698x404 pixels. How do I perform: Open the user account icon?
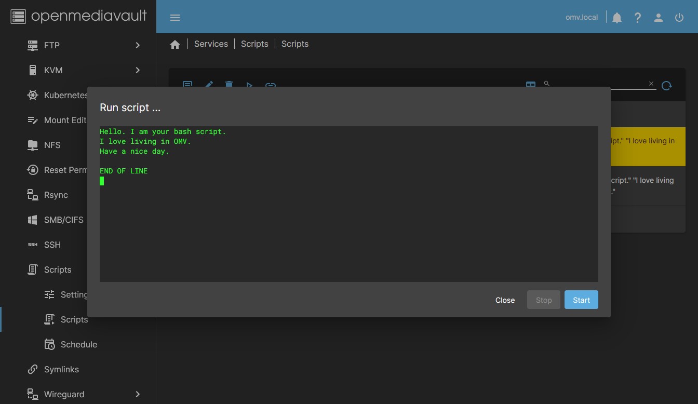pos(659,18)
